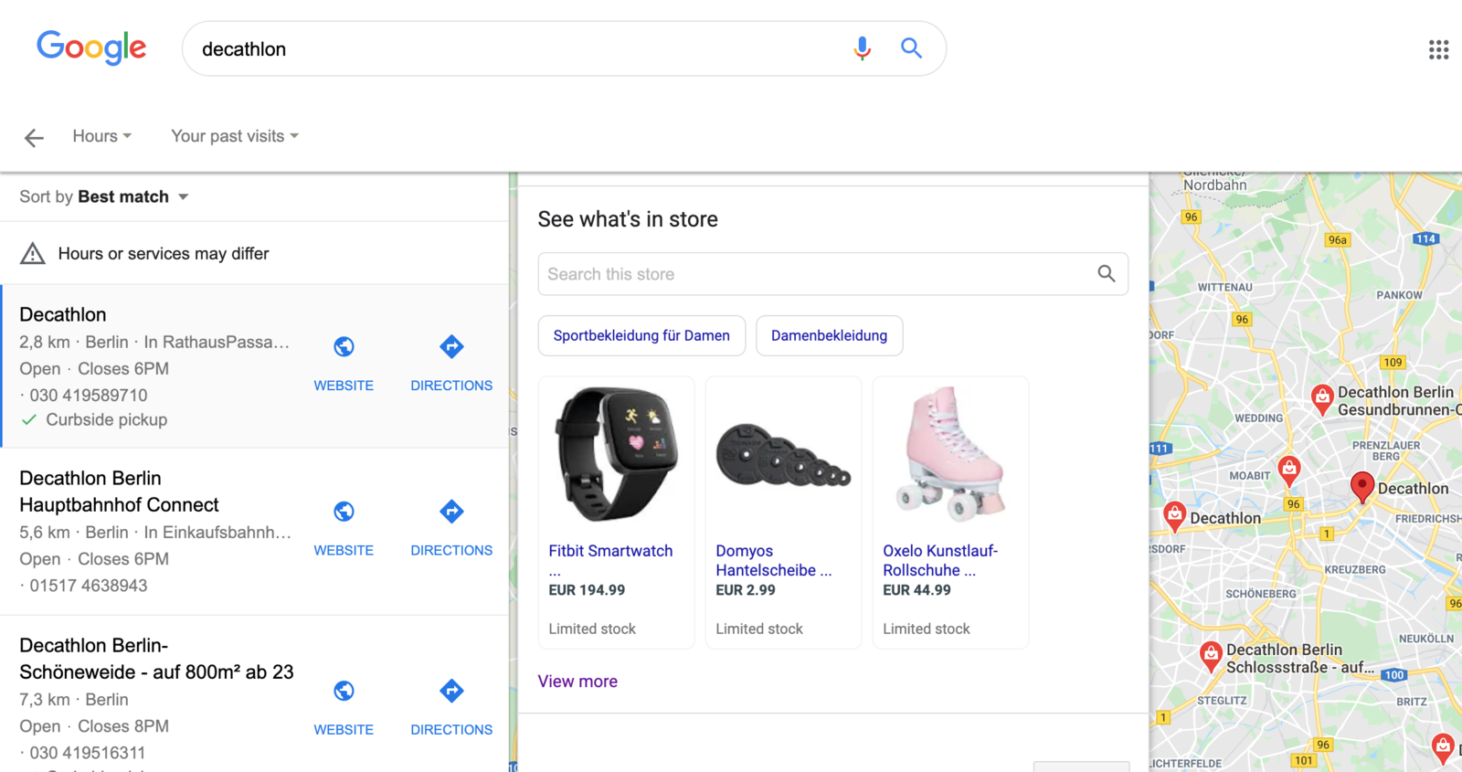
Task: Open website globe for Hauptbahnhof Connect
Action: pos(344,512)
